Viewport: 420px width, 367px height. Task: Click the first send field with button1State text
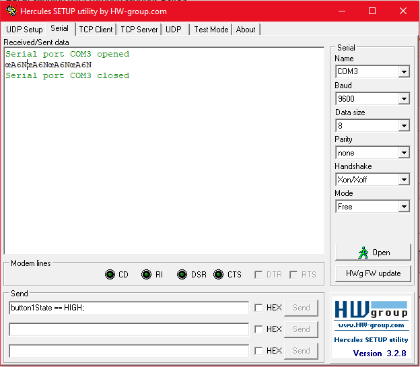click(129, 308)
